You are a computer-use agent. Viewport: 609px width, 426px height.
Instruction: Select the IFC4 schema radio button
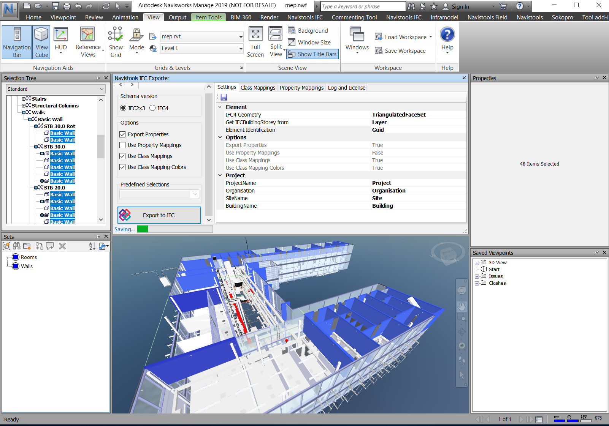152,108
